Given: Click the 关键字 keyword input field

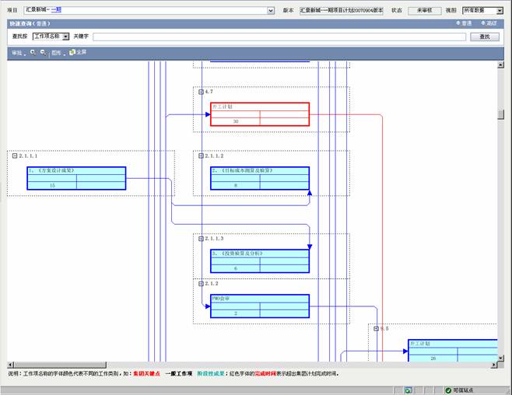Looking at the screenshot, I should pyautogui.click(x=280, y=37).
